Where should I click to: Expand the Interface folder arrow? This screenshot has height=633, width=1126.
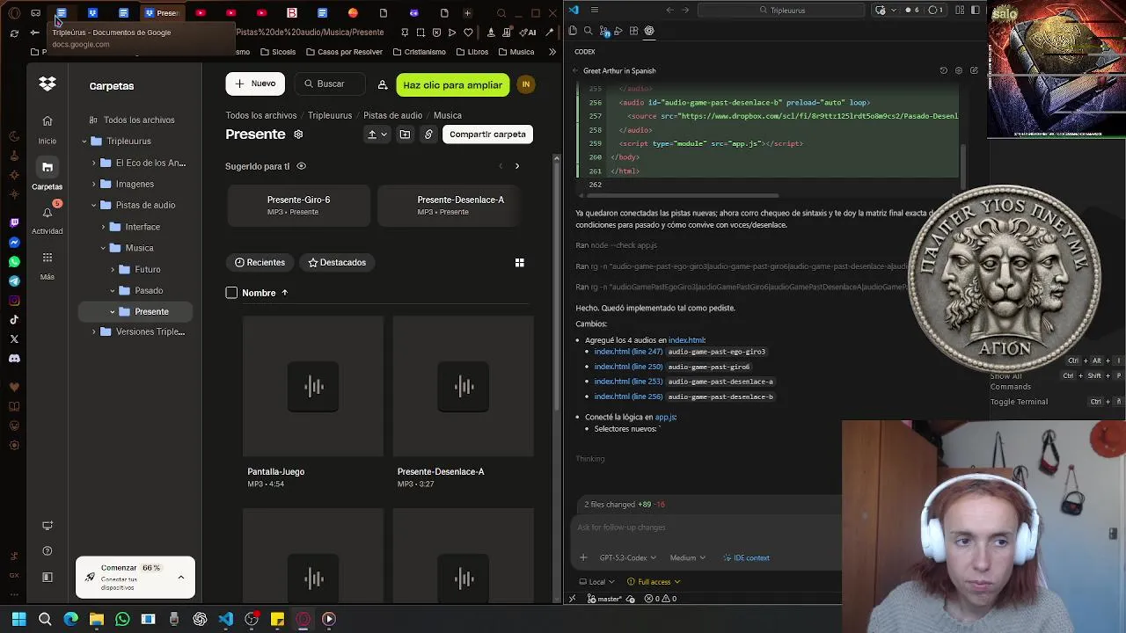(104, 227)
